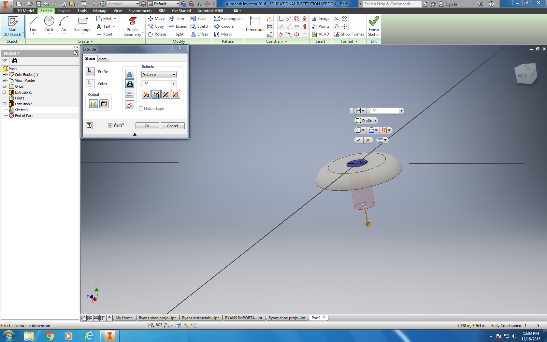Click the Trim tool
547x342 pixels.
[177, 19]
